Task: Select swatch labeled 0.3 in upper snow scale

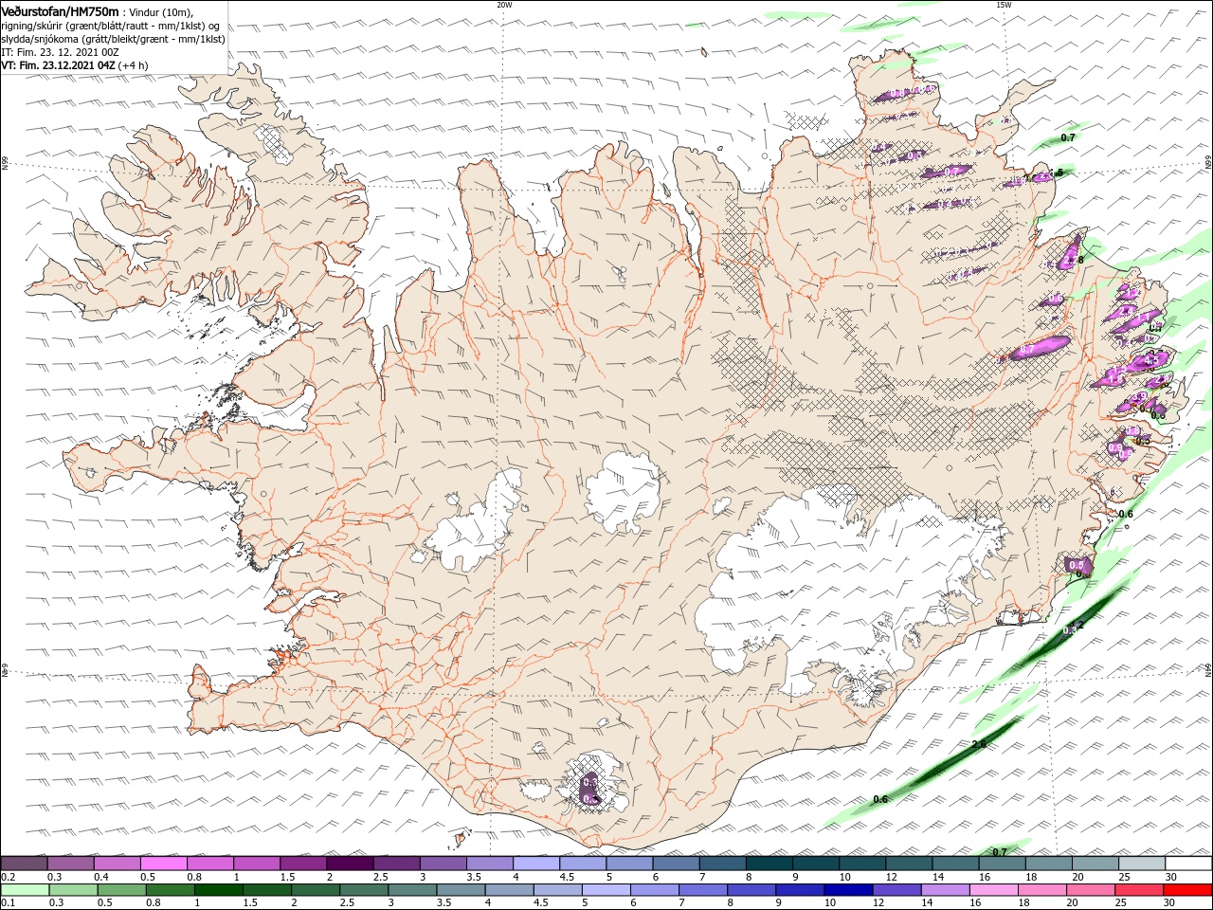Action: (x=71, y=864)
